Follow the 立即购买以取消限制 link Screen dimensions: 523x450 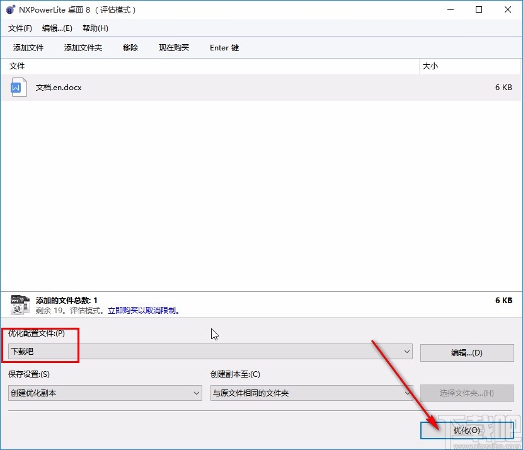tap(144, 311)
